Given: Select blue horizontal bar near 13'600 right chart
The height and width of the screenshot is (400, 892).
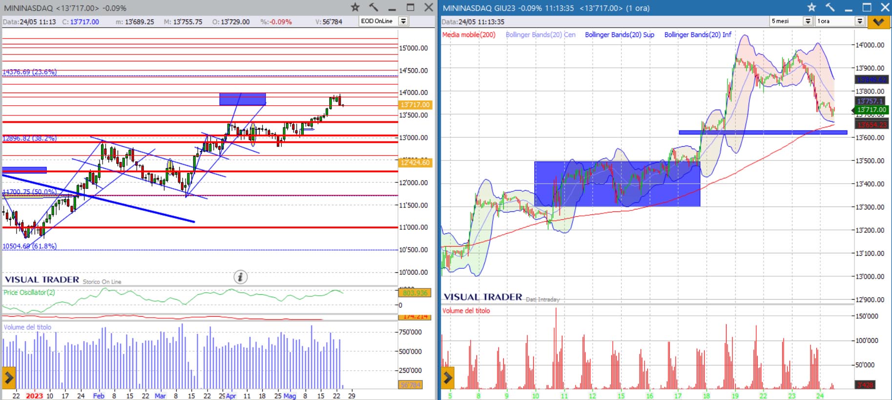Looking at the screenshot, I should pos(763,132).
